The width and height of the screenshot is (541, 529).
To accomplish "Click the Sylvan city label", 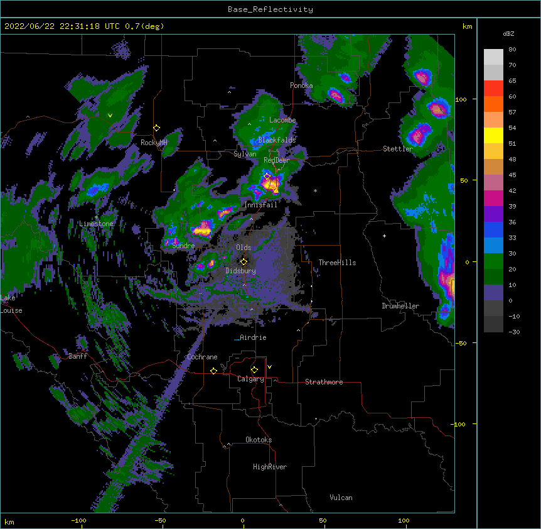I will 245,154.
